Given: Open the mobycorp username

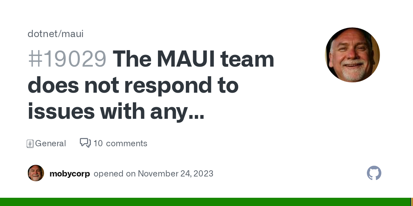Looking at the screenshot, I should (70, 174).
